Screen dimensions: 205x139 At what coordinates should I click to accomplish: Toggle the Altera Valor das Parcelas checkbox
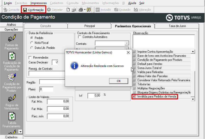[134, 76]
